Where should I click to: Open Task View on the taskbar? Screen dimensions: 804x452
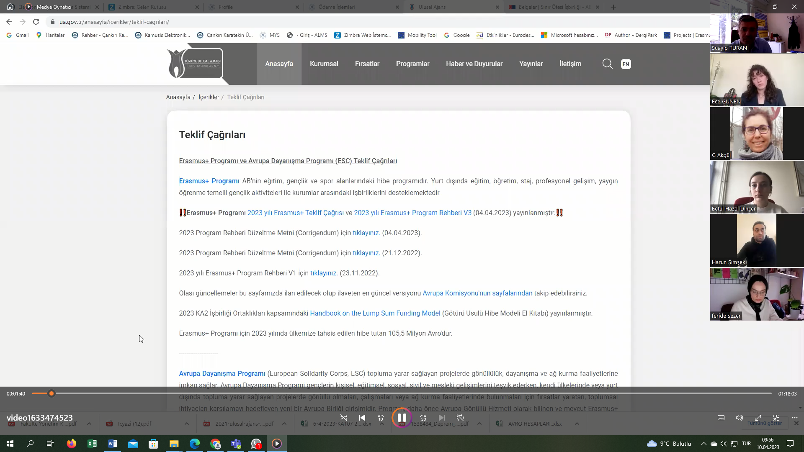50,444
